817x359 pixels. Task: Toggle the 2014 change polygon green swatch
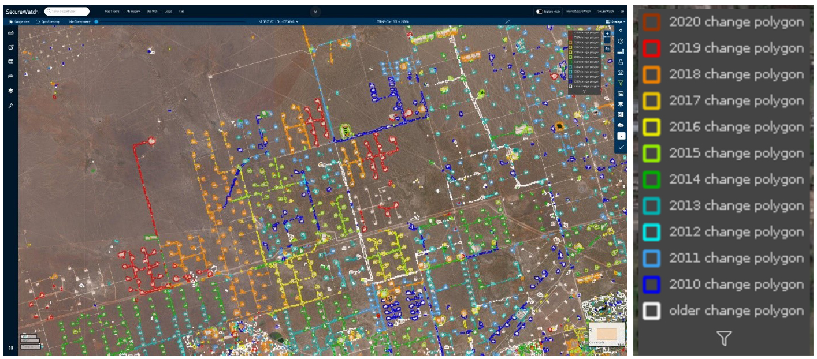pos(651,179)
